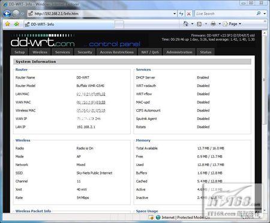
Task: Expand the Print options dropdown arrow
Action: [x=220, y=24]
